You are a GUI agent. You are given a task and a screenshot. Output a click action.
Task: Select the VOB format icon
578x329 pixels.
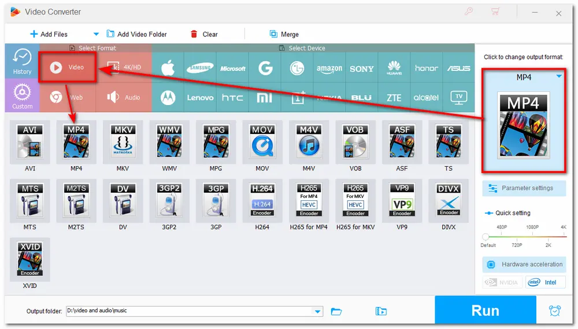point(355,142)
